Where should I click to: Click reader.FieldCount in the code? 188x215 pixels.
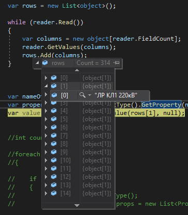[x=143, y=39]
